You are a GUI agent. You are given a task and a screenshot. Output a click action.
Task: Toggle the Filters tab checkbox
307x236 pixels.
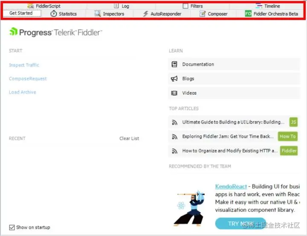[185, 6]
